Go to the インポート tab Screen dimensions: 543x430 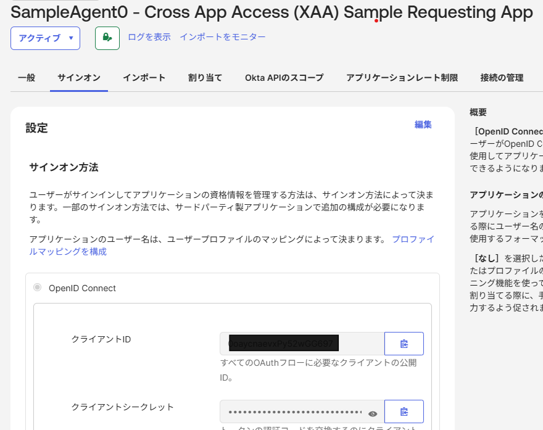point(144,78)
